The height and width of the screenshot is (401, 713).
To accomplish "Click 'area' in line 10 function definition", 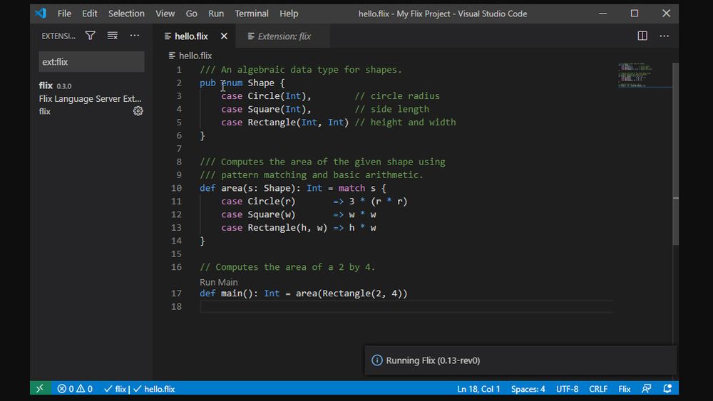I will coord(232,188).
